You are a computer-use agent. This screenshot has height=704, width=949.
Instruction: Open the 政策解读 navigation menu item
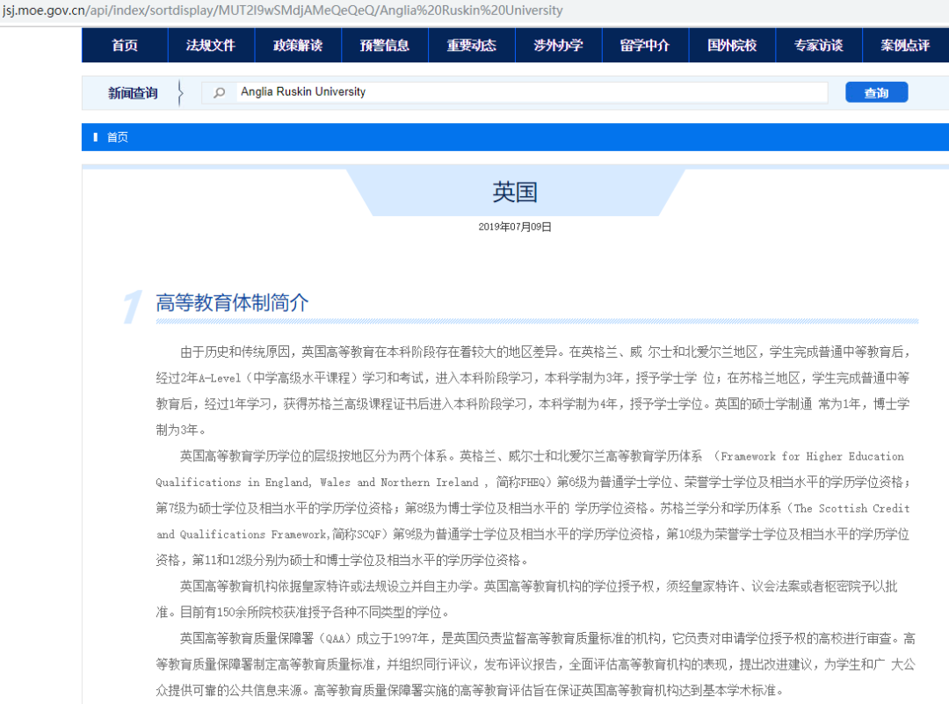(297, 44)
